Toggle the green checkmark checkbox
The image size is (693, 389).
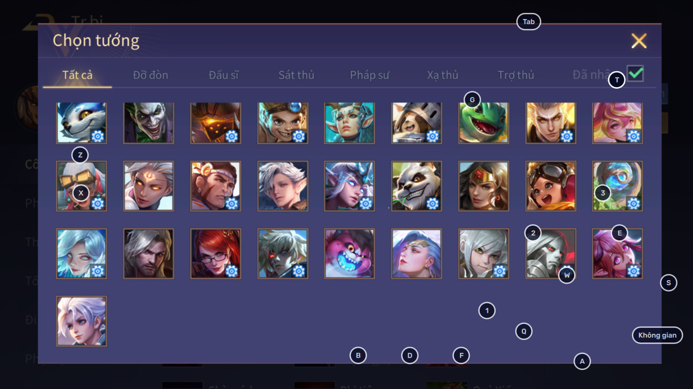tap(636, 73)
